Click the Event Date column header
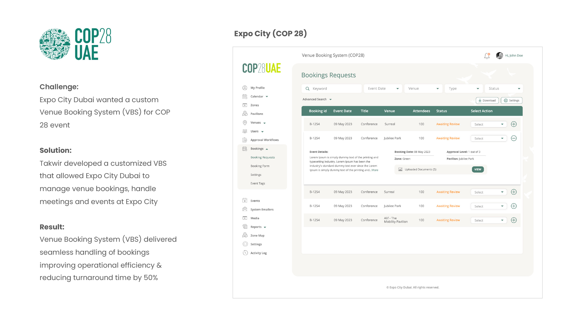Screen dimensions: 566x318 343,111
